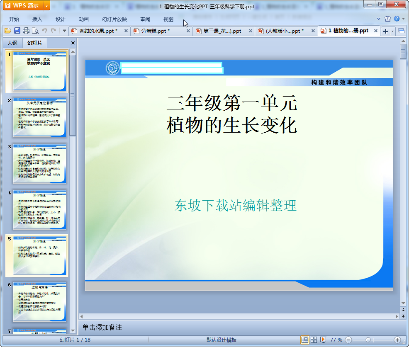Click the Undo arrow icon
409x347 pixels.
coord(45,31)
